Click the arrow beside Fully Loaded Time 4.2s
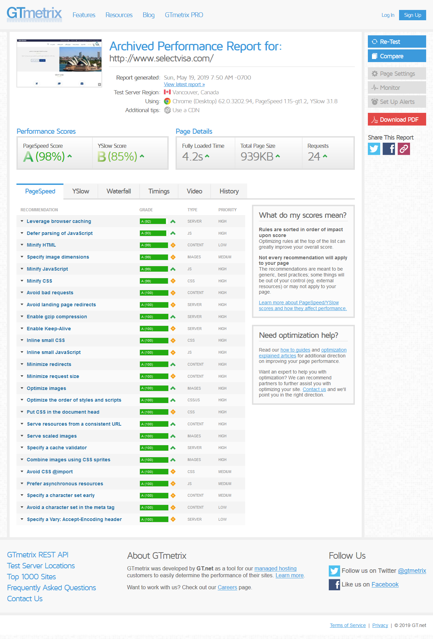Screen dimensions: 433x639 (x=207, y=156)
